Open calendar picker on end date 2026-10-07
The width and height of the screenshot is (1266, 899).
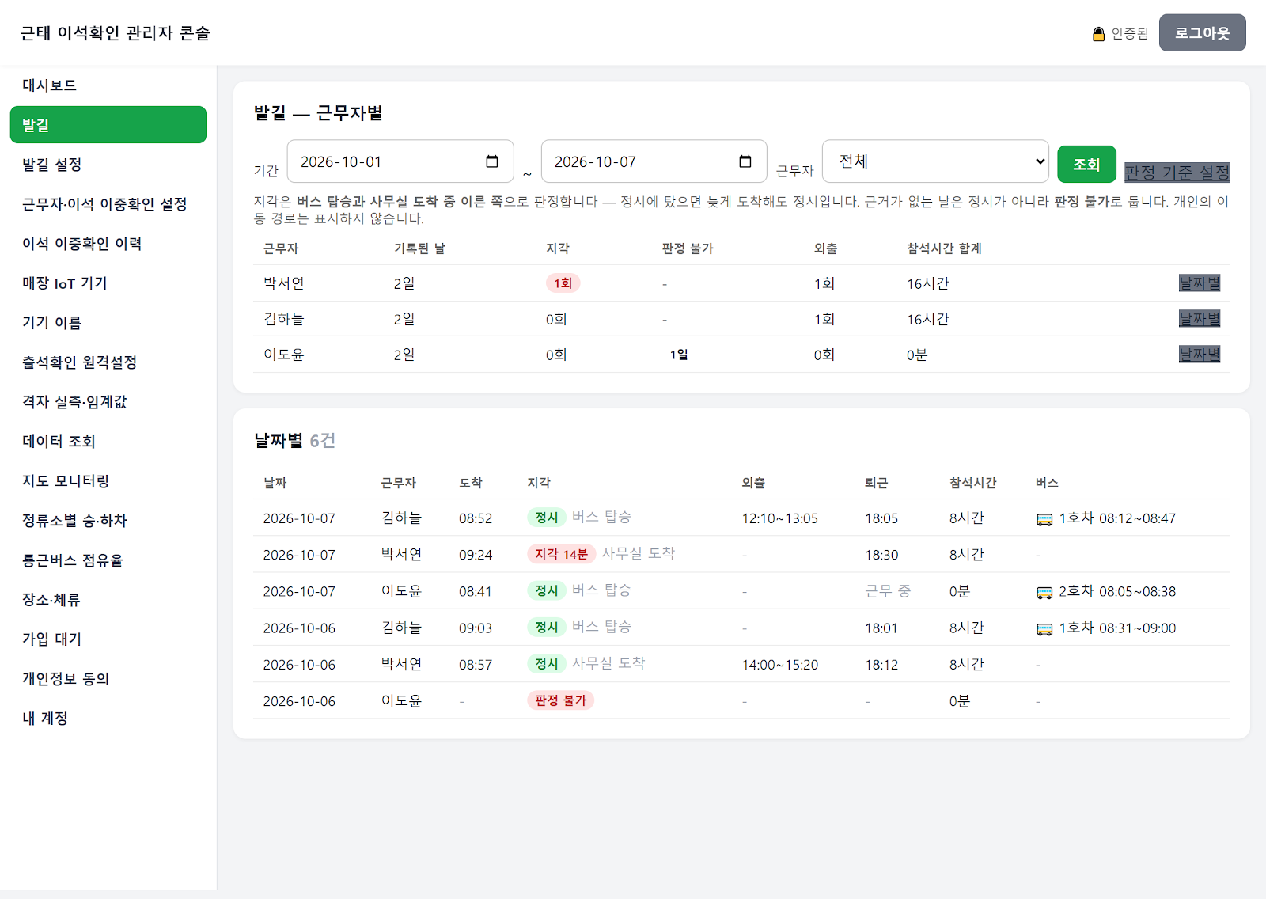point(745,161)
